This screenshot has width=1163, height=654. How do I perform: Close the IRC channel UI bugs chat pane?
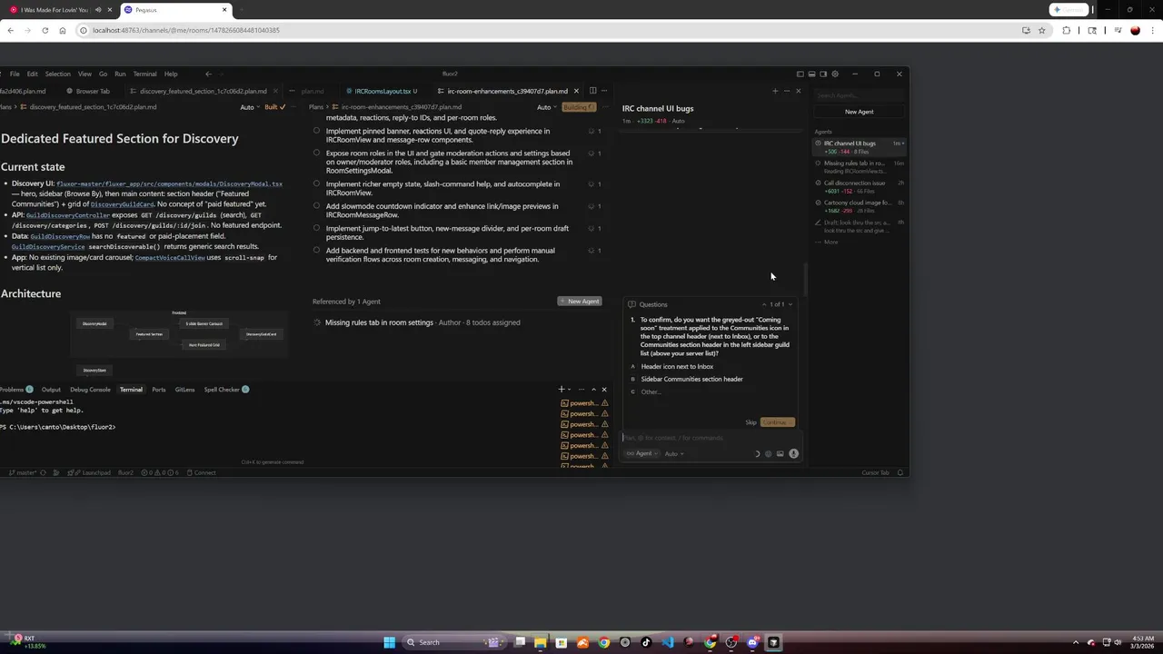pos(798,91)
